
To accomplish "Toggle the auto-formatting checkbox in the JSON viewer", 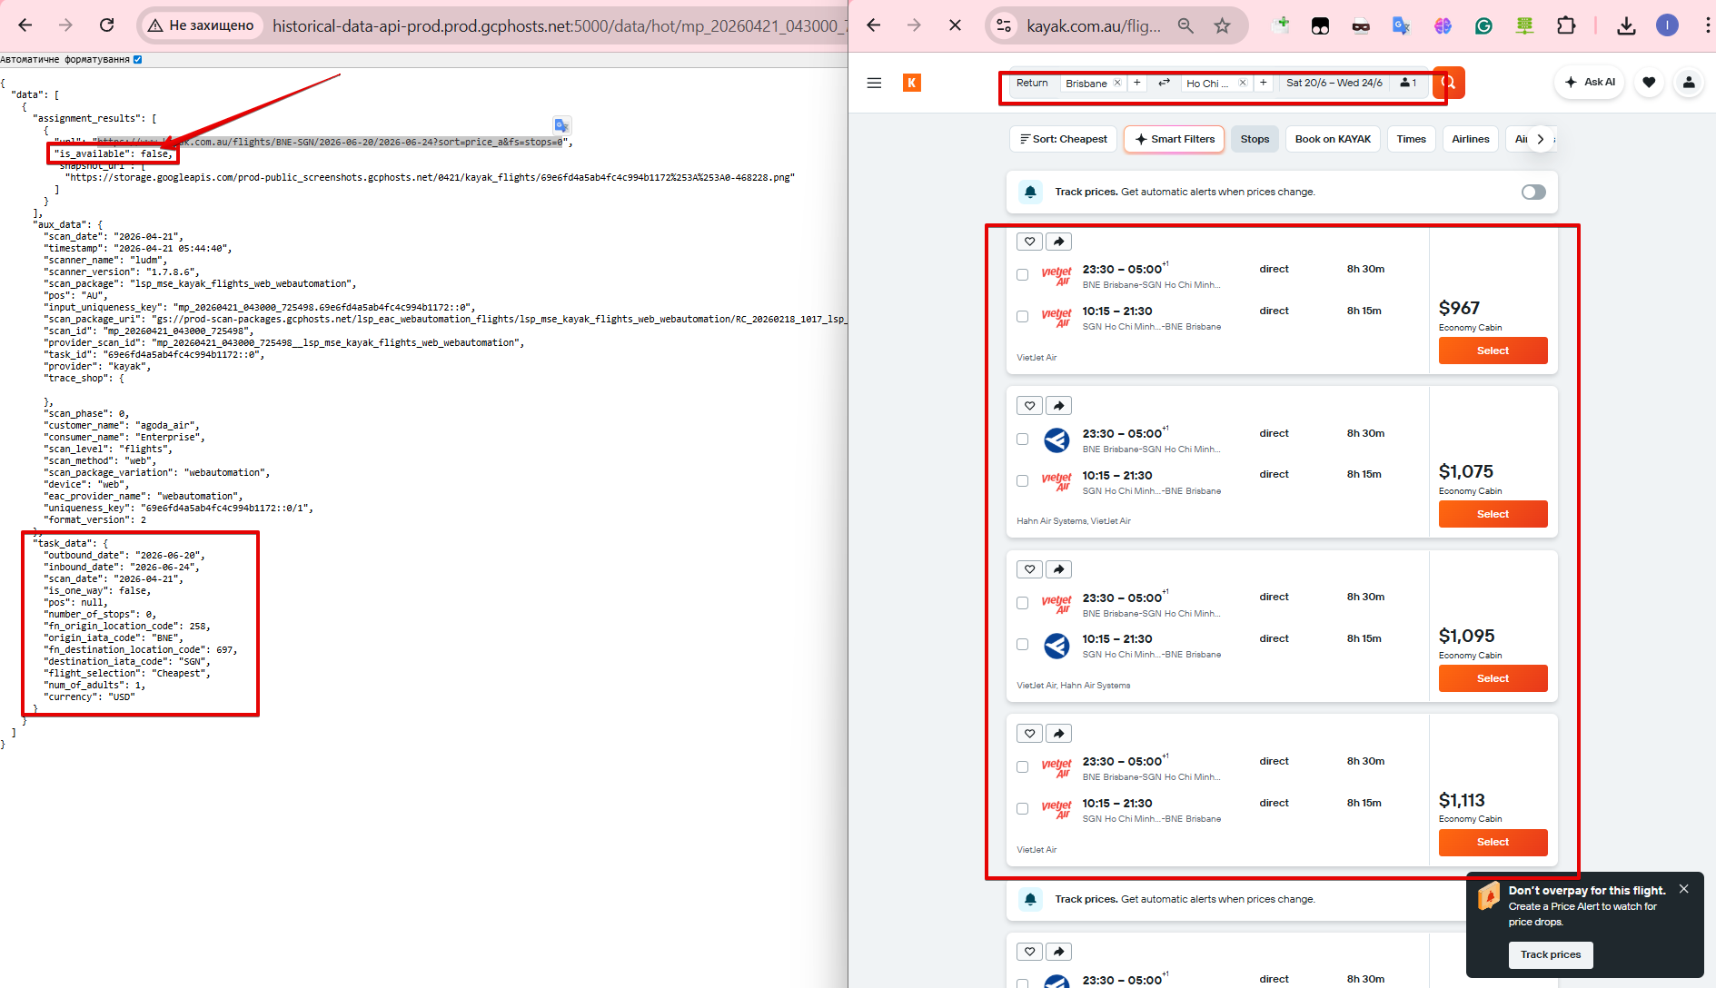I will pyautogui.click(x=137, y=60).
